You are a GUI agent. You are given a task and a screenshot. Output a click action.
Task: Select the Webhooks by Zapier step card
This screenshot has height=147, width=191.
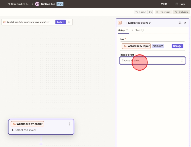(x=41, y=127)
